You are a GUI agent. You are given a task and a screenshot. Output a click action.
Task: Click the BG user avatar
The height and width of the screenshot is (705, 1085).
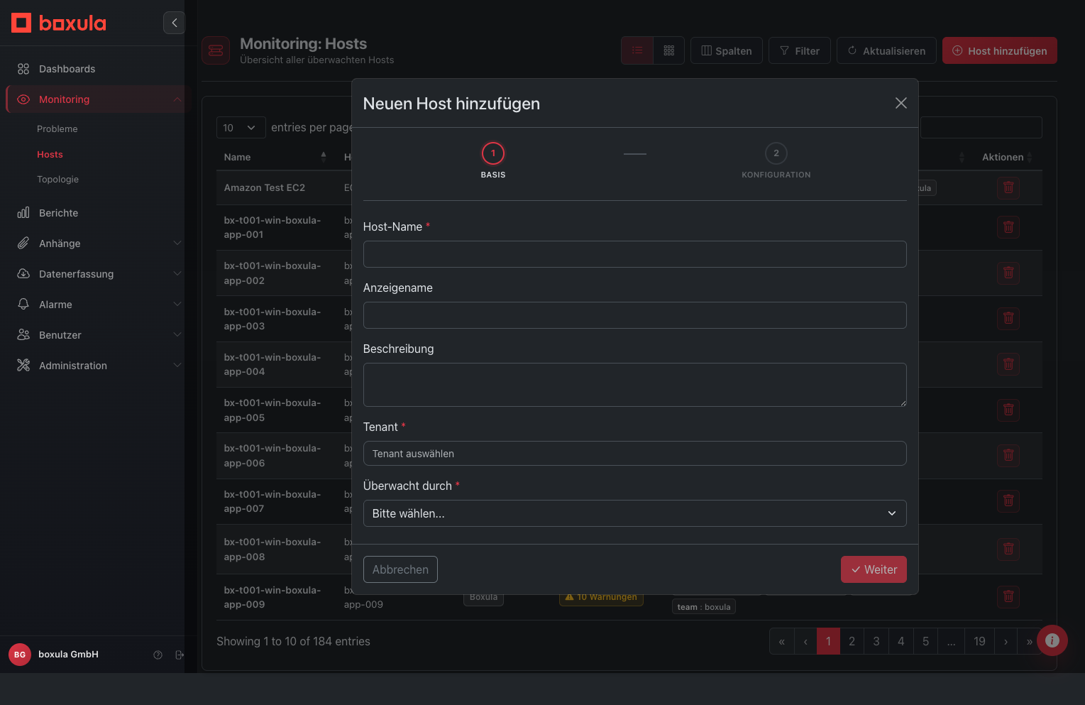click(20, 655)
